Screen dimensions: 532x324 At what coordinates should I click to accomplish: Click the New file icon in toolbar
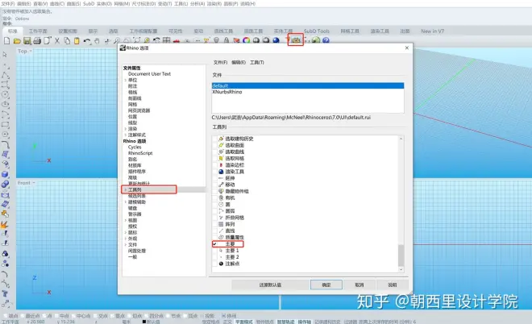[x=6, y=41]
